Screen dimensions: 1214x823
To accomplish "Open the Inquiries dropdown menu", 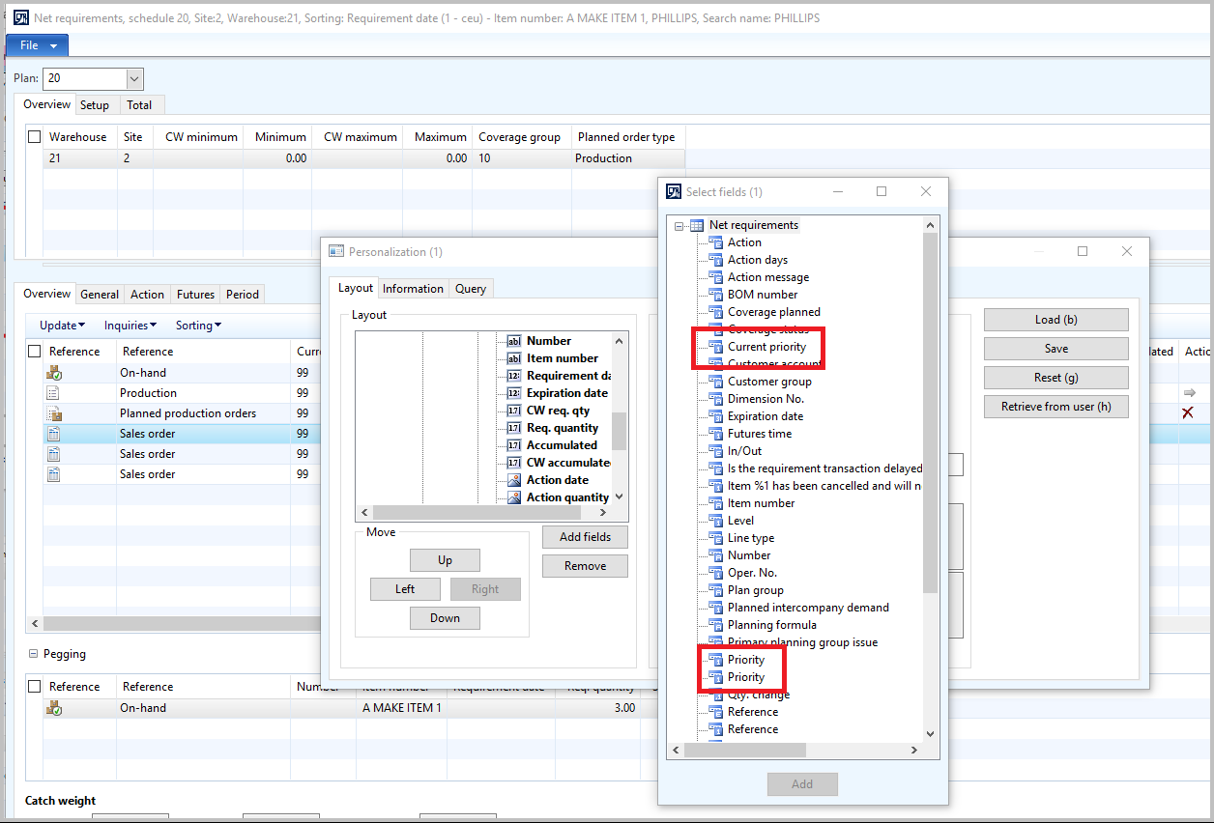I will point(130,326).
